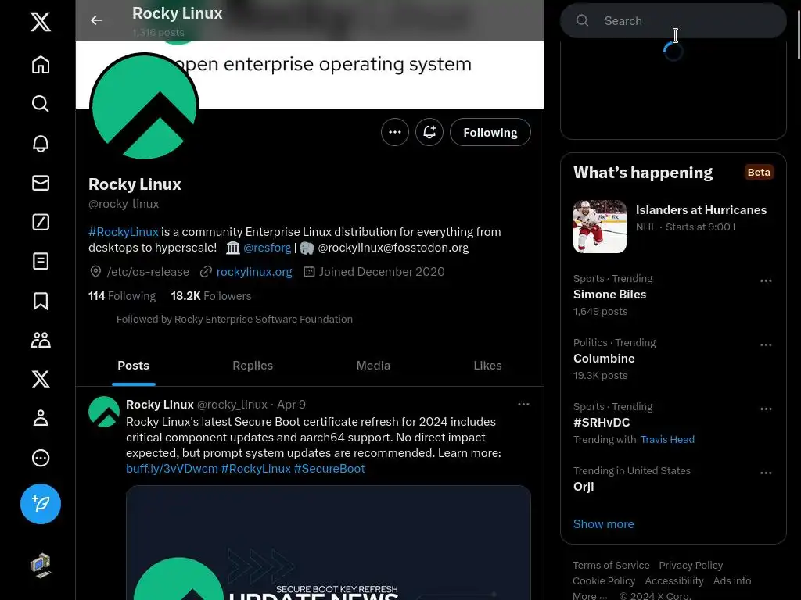The height and width of the screenshot is (600, 801).
Task: Open Premium X icon in the sidebar
Action: (41, 379)
